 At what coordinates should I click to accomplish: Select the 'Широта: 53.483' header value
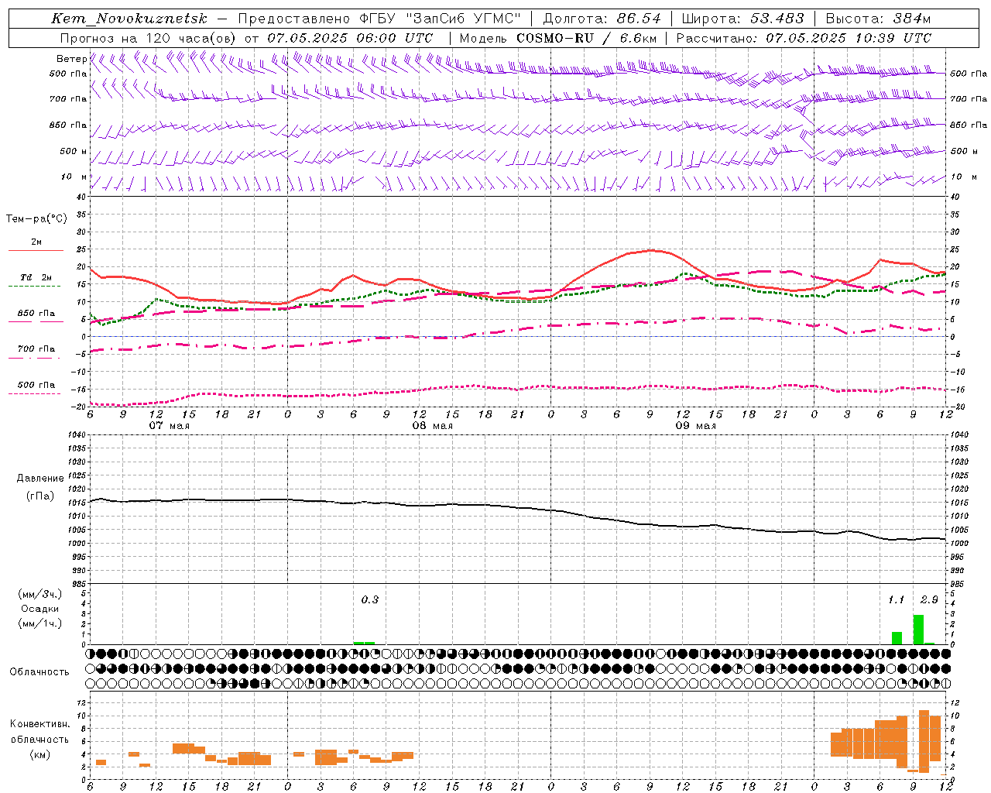pyautogui.click(x=743, y=19)
